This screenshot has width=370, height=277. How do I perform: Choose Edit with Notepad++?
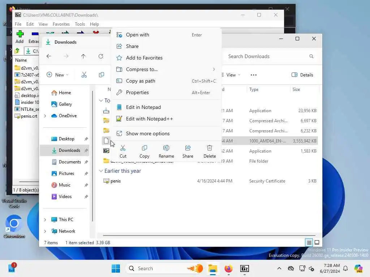point(166,119)
